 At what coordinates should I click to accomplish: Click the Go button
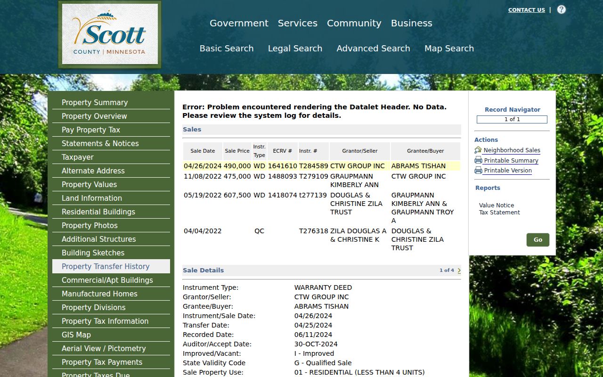pos(538,239)
